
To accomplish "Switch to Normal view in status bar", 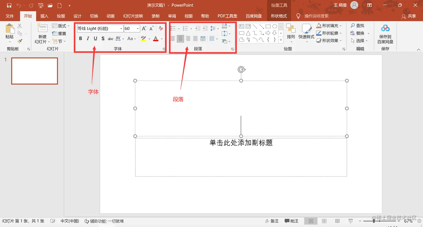I will 311,221.
